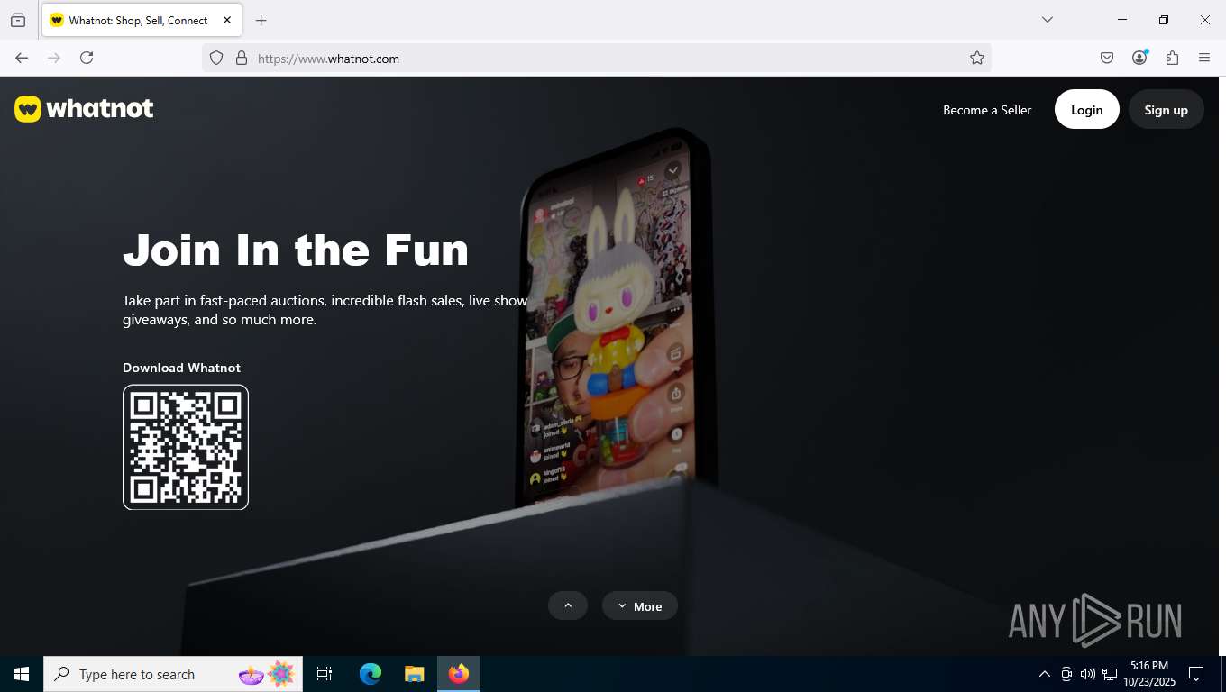Open Firefox account profile icon

tap(1139, 58)
